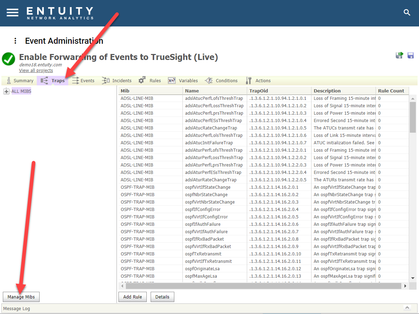
Task: Select the adslAturRateChangeTrap row
Action: coord(263,180)
